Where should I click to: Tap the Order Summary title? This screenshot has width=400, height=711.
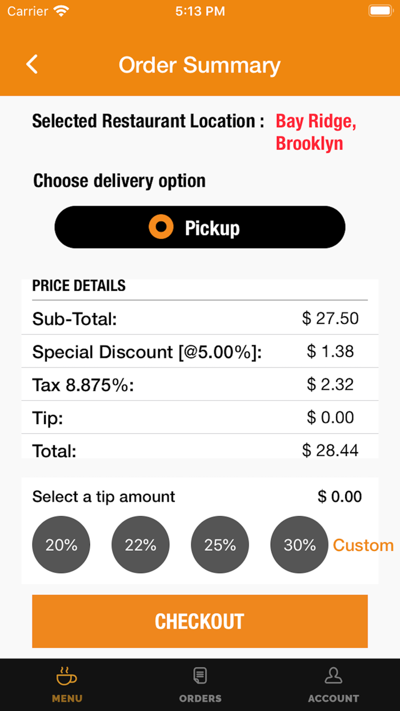199,65
